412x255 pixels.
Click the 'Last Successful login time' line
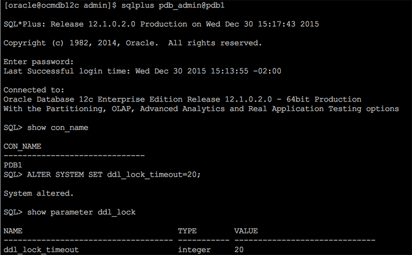[x=142, y=71]
